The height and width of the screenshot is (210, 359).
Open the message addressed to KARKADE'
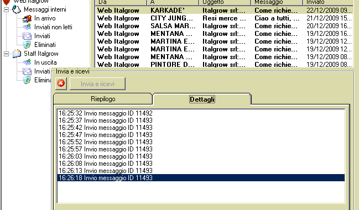tap(224, 11)
